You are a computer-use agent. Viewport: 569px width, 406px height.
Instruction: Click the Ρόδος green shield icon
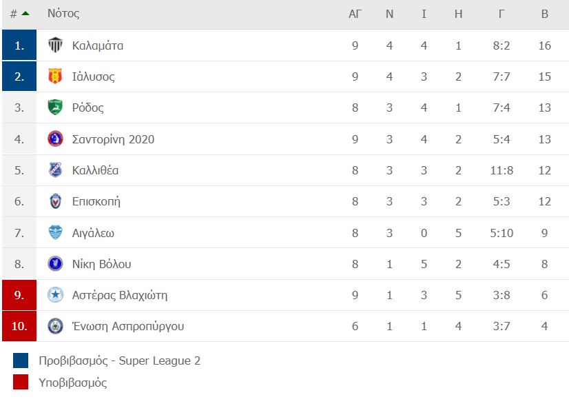[x=55, y=108]
